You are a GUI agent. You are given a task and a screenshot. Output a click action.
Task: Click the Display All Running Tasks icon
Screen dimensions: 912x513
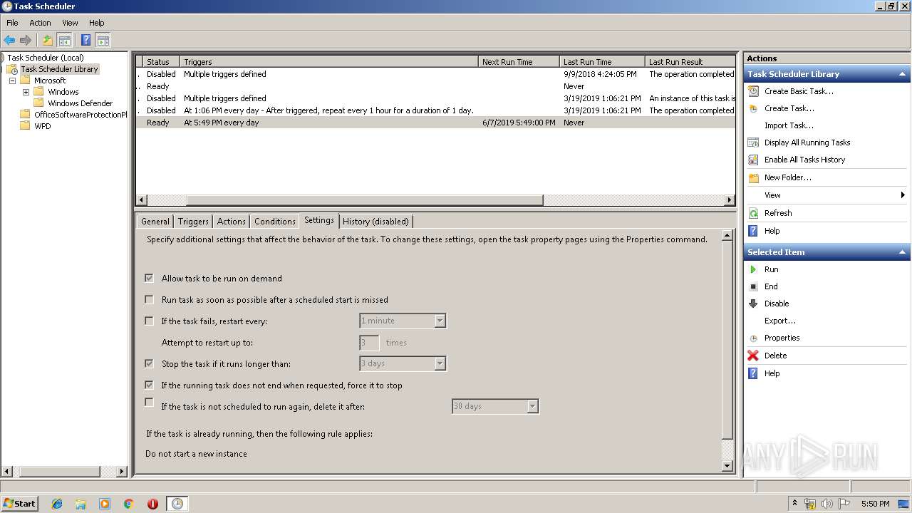coord(753,142)
